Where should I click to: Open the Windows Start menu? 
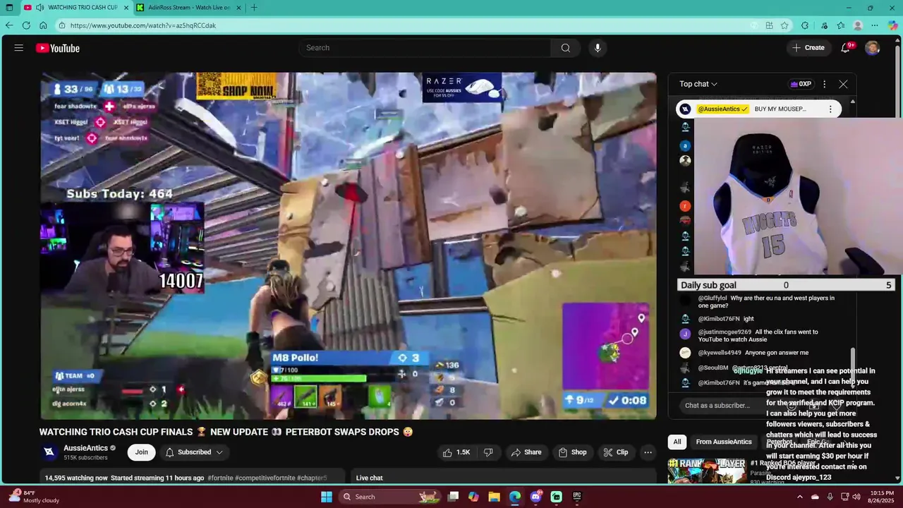pyautogui.click(x=327, y=497)
